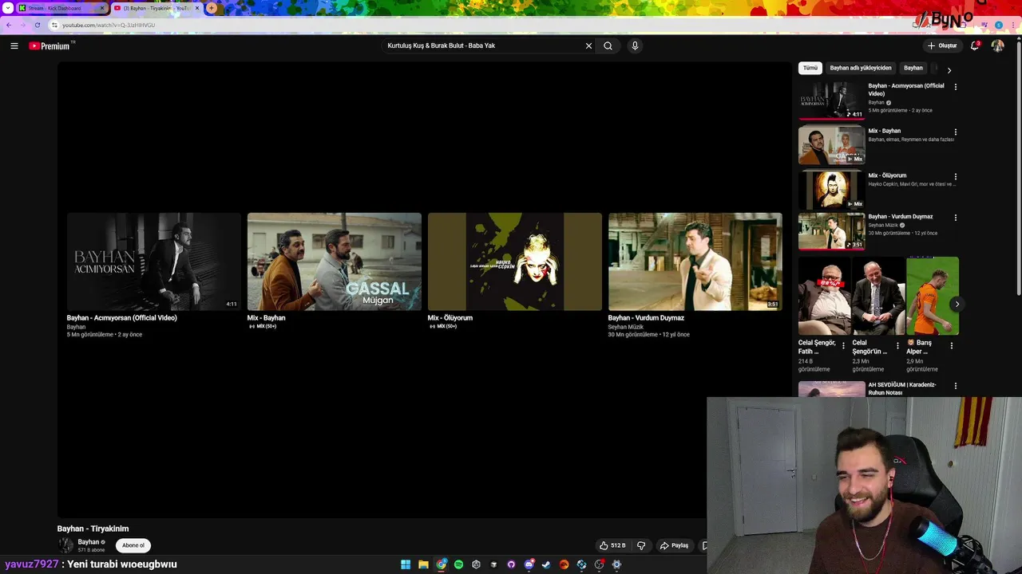Play Acımıyorsan thumbnail in the end screen
This screenshot has height=574, width=1022.
pyautogui.click(x=154, y=261)
